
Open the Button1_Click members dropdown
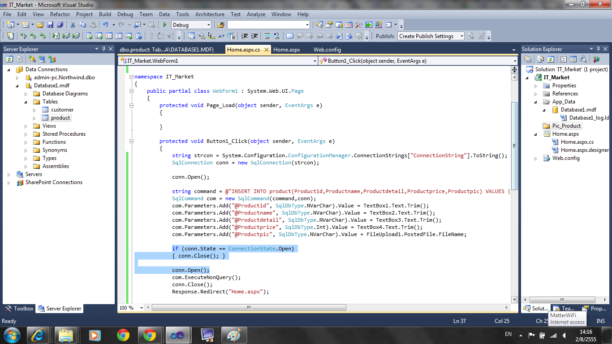pyautogui.click(x=515, y=60)
